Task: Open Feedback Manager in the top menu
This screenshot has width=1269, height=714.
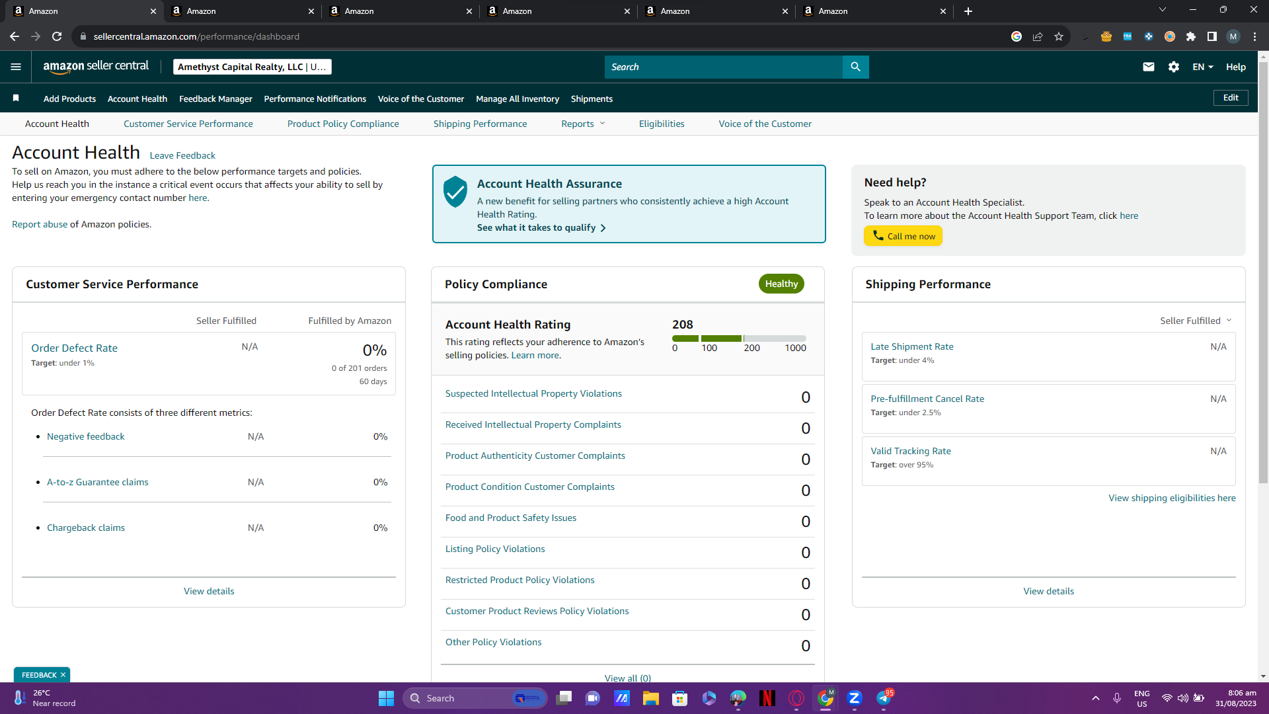Action: tap(215, 99)
